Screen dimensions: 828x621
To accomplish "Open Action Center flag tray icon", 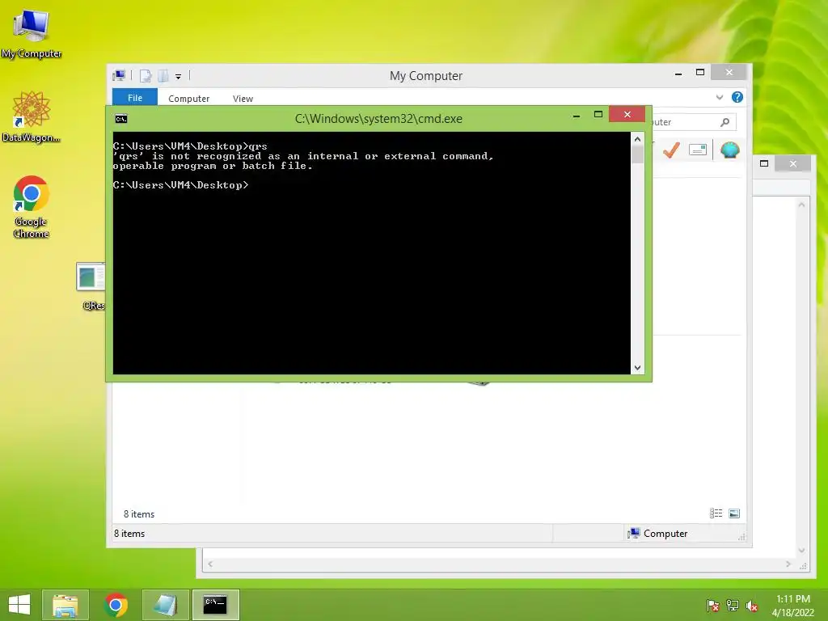I will pos(713,606).
